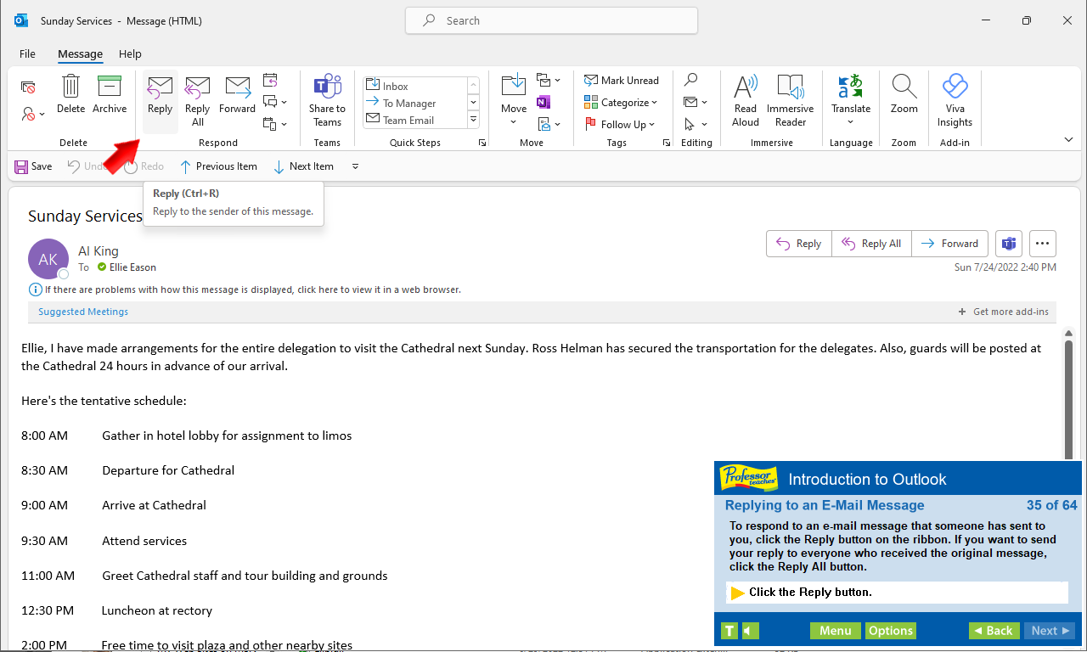Screen dimensions: 1087x652
Task: Click the Translate button
Action: click(x=851, y=100)
